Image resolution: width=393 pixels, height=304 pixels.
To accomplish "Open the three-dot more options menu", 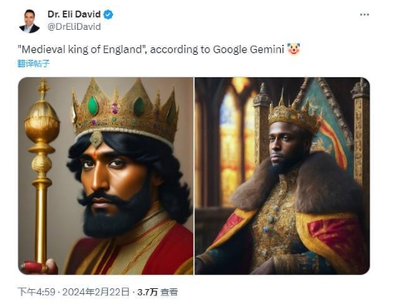I will coord(364,14).
